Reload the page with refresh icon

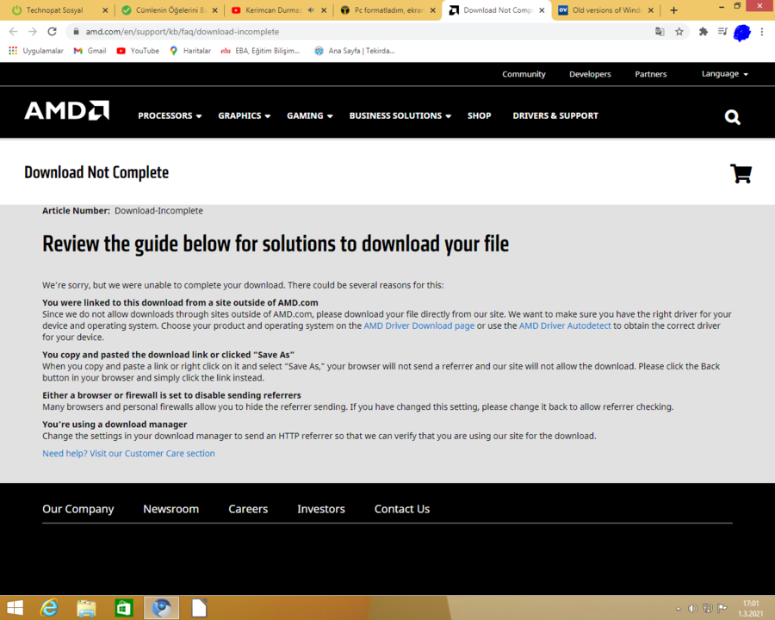(52, 32)
